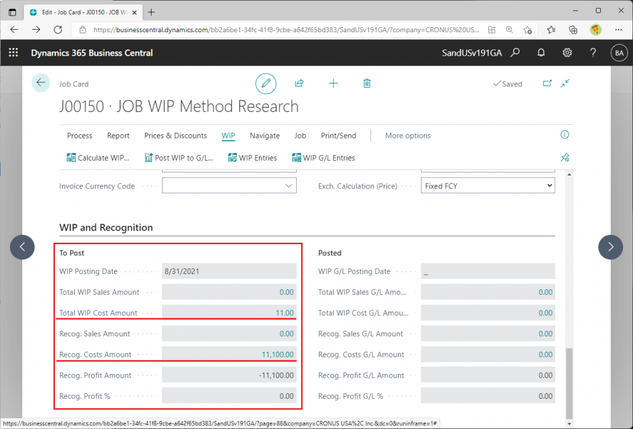Expand Invoice Currency Code dropdown
This screenshot has width=633, height=429.
click(x=288, y=185)
